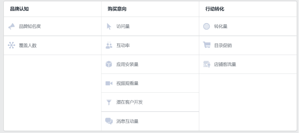Select 访问量 as campaign objective

[x=150, y=26]
